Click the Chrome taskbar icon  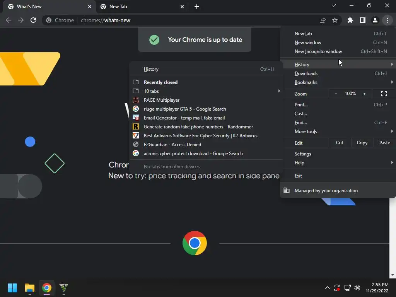click(47, 288)
